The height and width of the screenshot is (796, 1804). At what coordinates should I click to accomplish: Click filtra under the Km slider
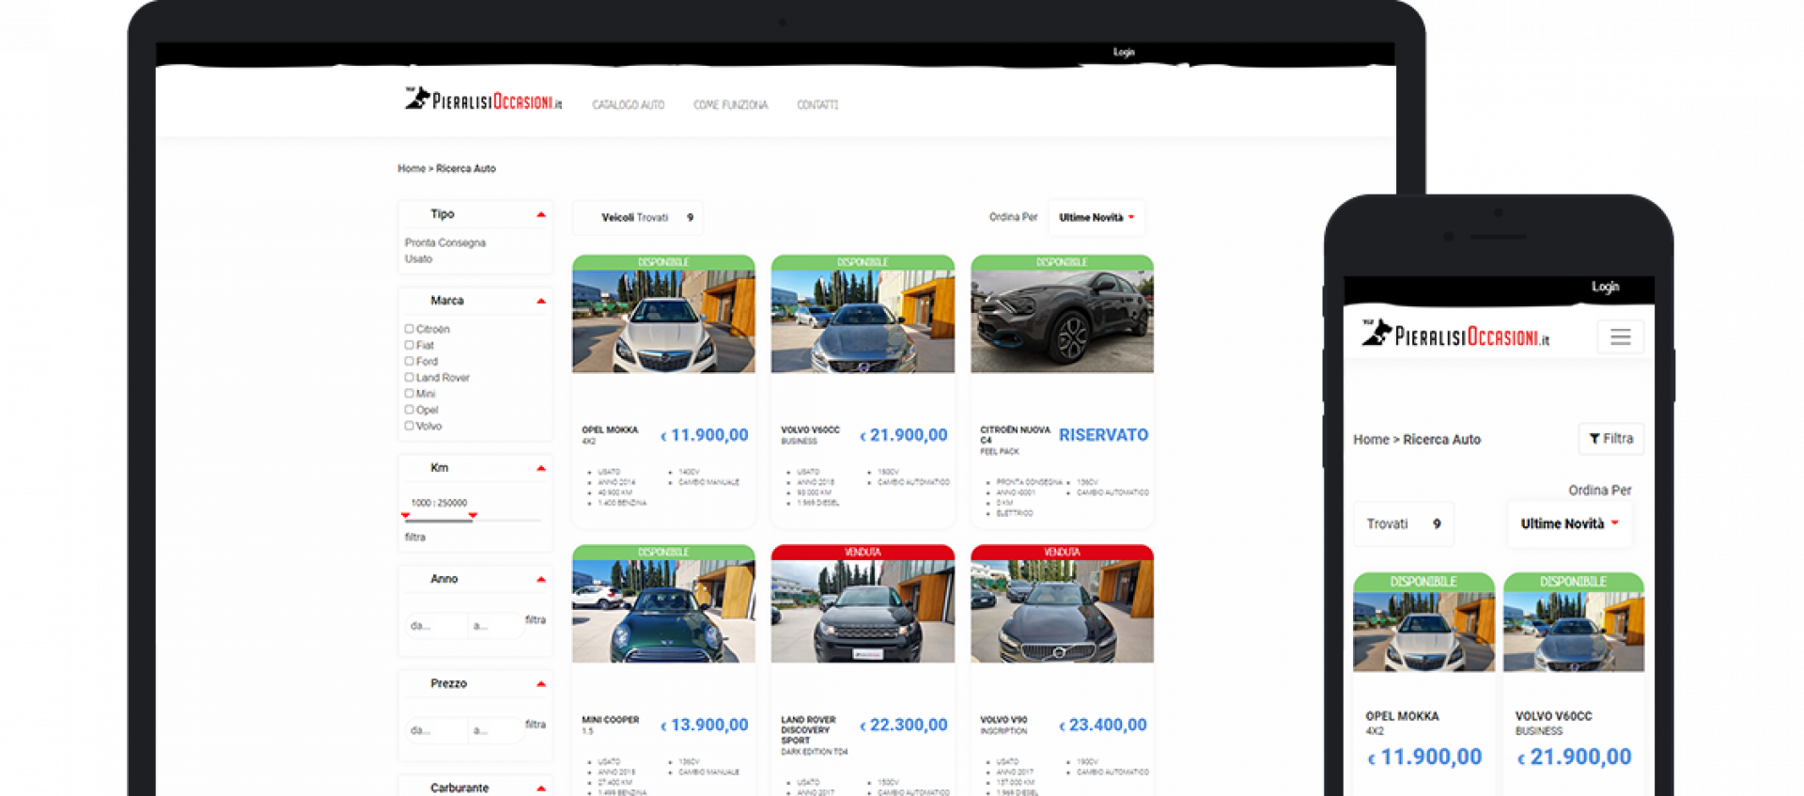pyautogui.click(x=414, y=538)
